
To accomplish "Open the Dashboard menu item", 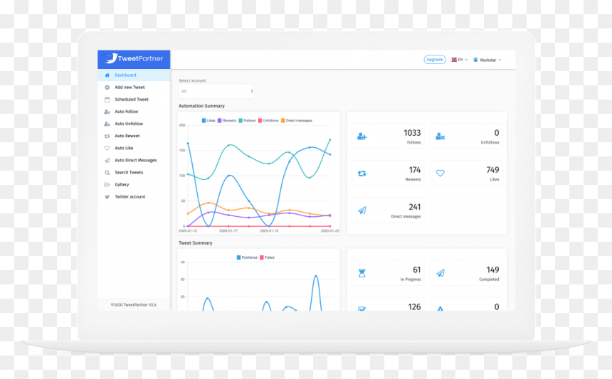I will coord(134,75).
